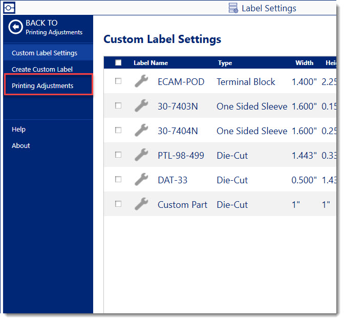Click the wrench icon for ECAM-POD
Screen dimensions: 344x321
(141, 81)
